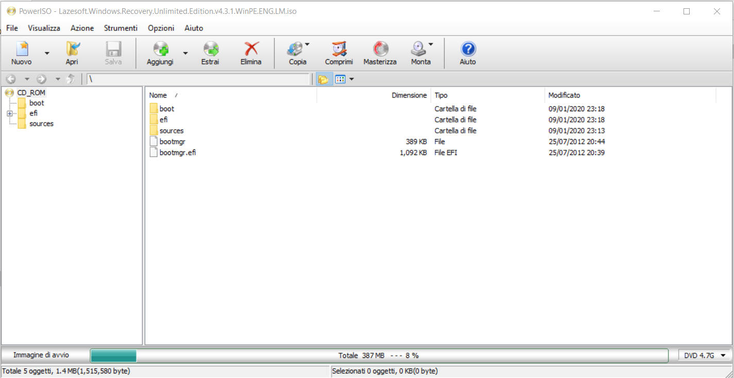Click the path address field
Viewport: 734px width, 378px height.
click(x=199, y=79)
